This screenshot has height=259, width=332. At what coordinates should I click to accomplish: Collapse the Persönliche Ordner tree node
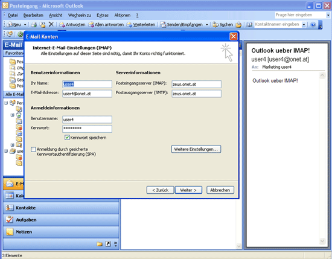[6, 103]
